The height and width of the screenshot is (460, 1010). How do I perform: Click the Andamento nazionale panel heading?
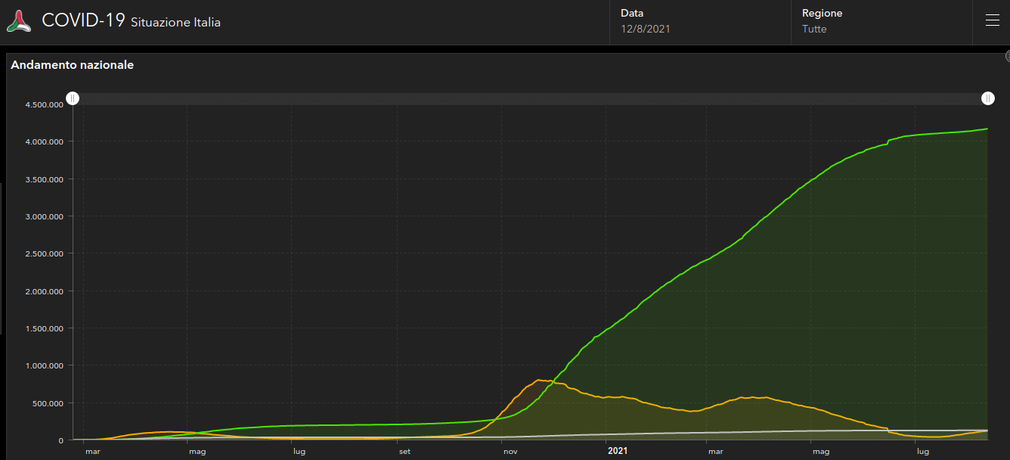[72, 65]
